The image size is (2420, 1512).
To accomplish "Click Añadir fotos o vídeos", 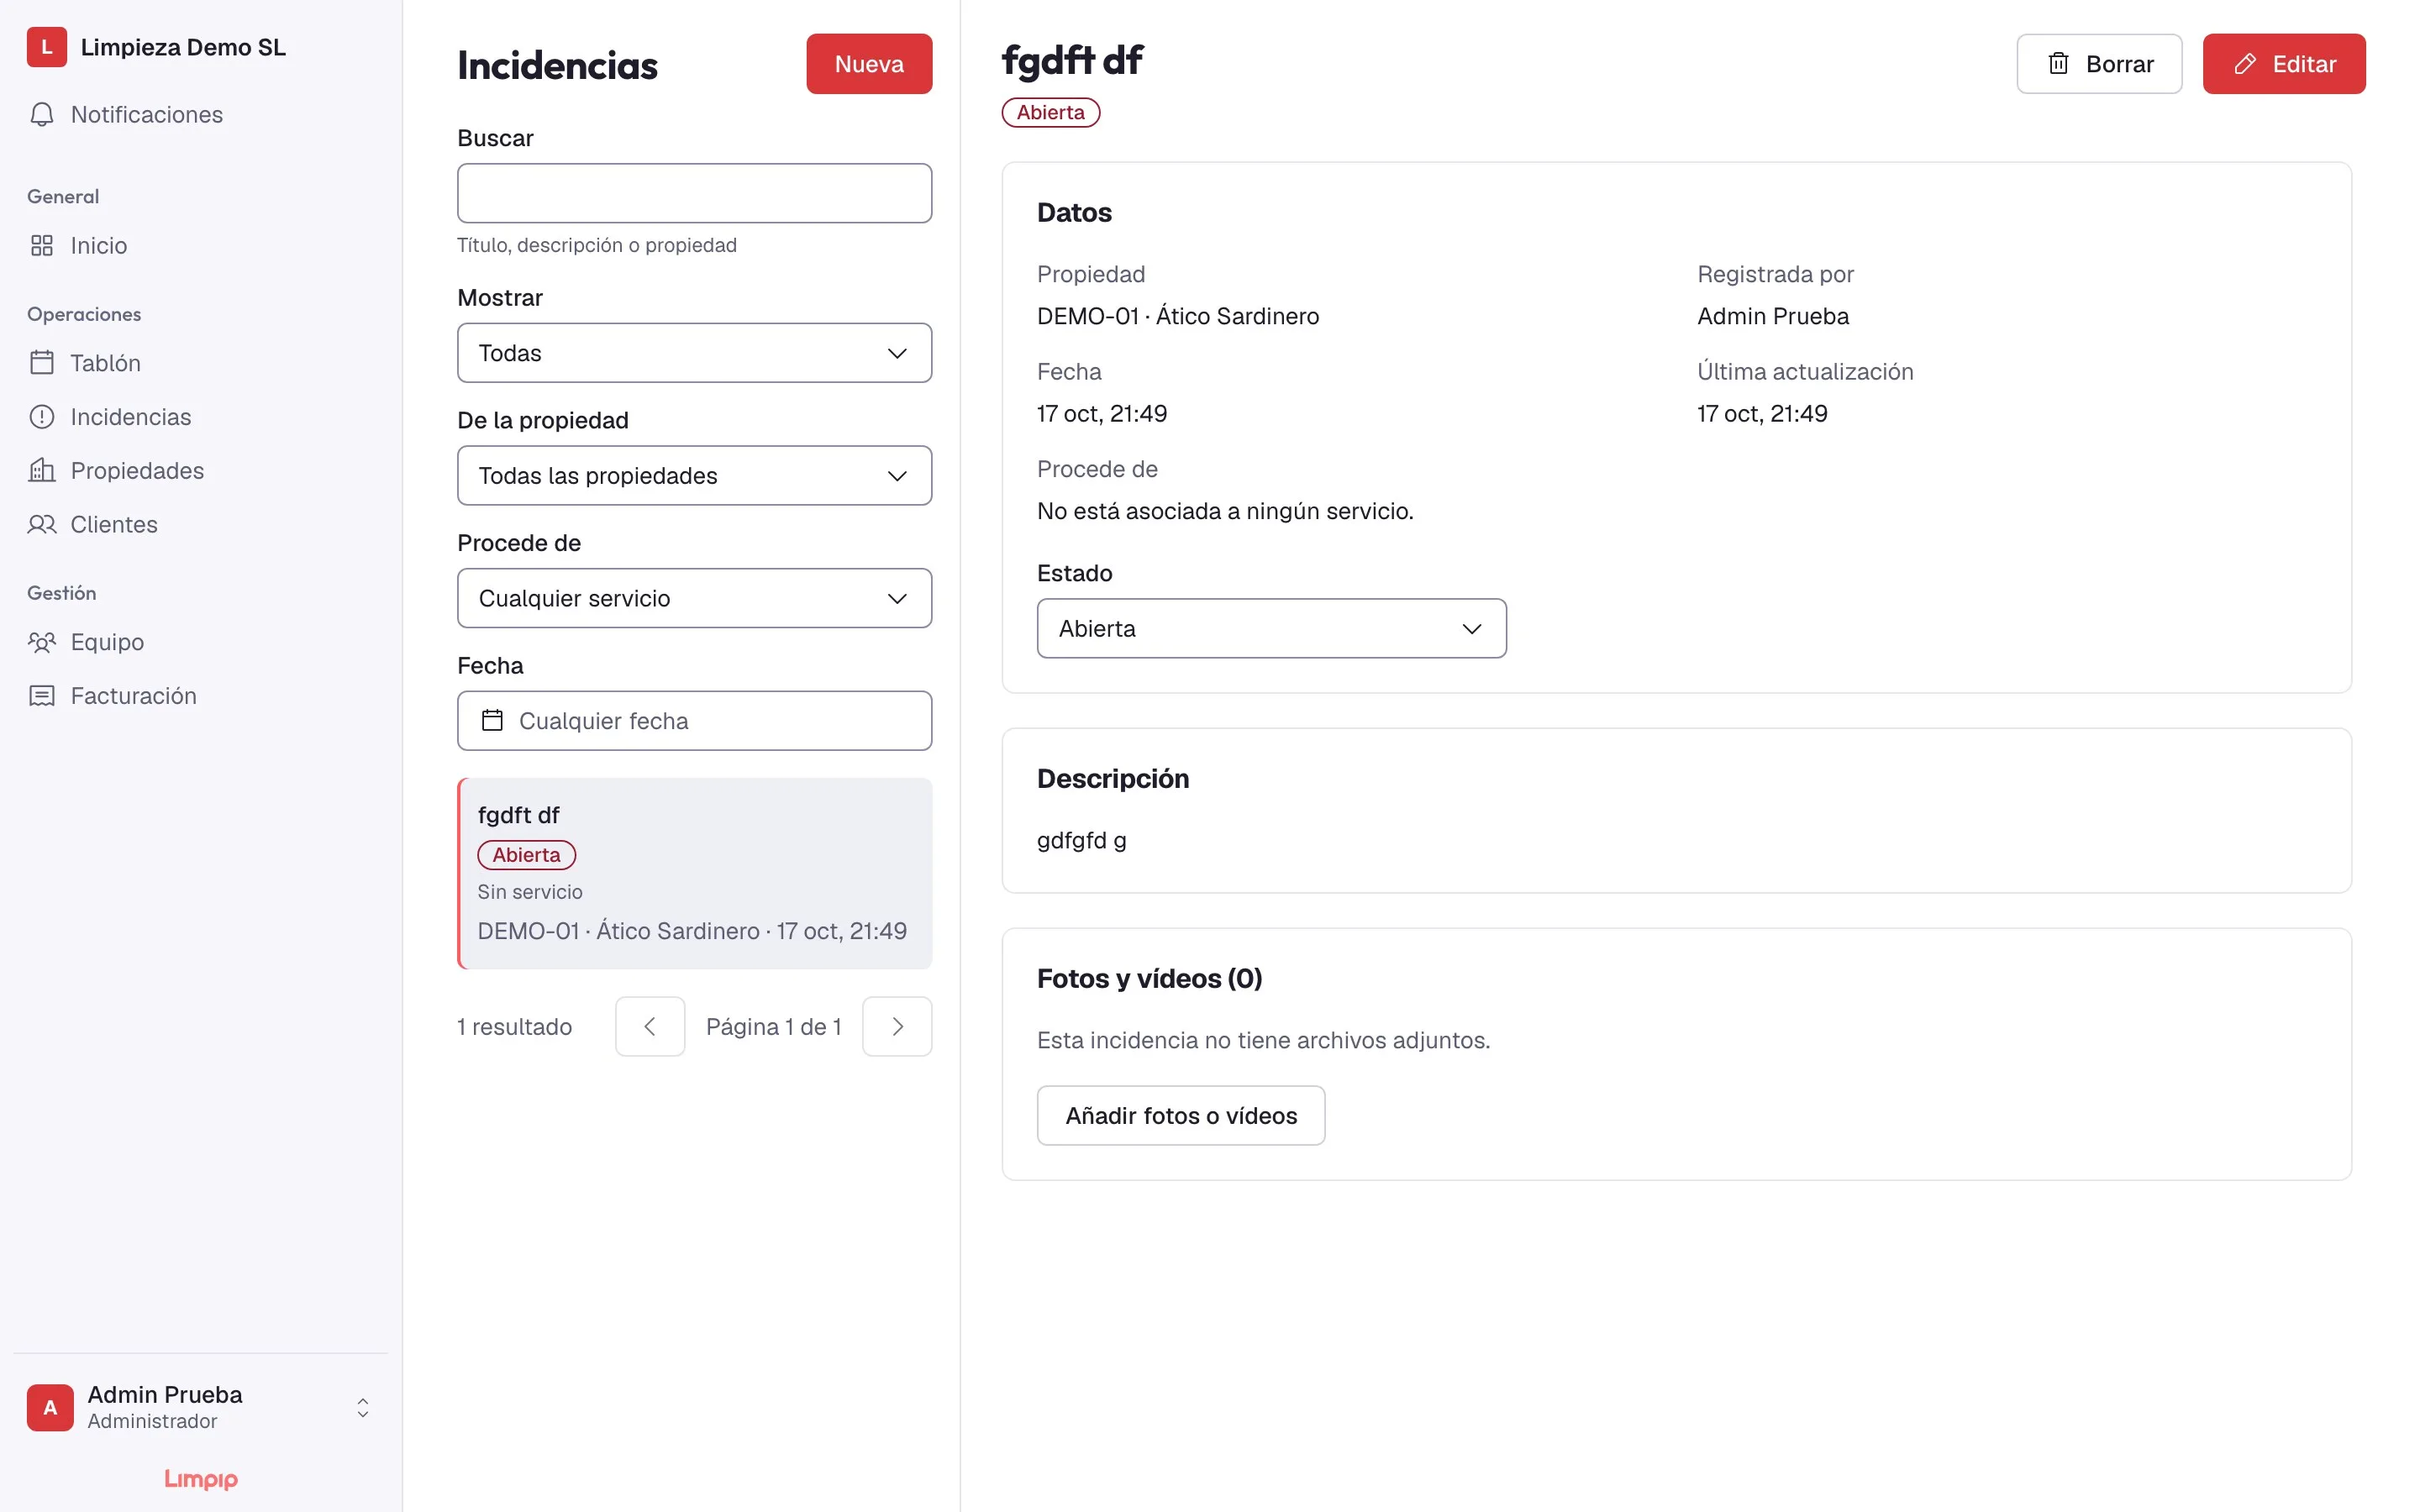I will pyautogui.click(x=1181, y=1115).
